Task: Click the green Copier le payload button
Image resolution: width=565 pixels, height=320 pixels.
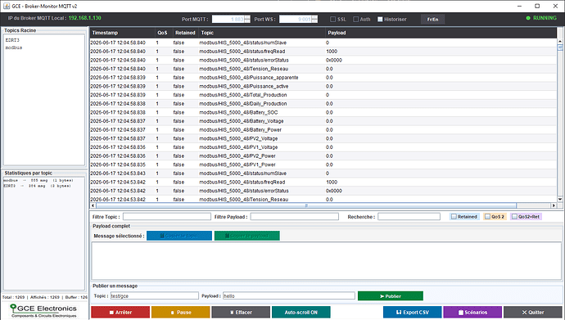Action: coord(246,236)
